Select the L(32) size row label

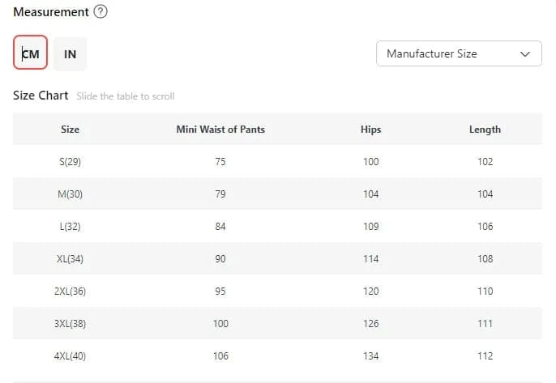(70, 227)
